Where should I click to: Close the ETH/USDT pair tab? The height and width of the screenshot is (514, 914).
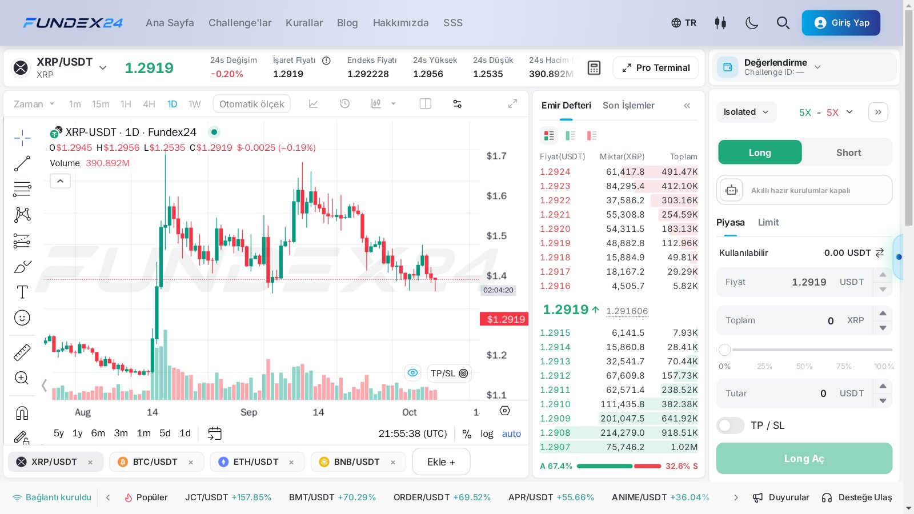pos(291,463)
